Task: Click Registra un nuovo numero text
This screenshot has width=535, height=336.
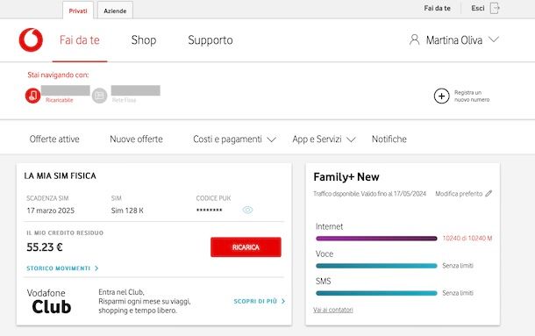Action: (472, 96)
